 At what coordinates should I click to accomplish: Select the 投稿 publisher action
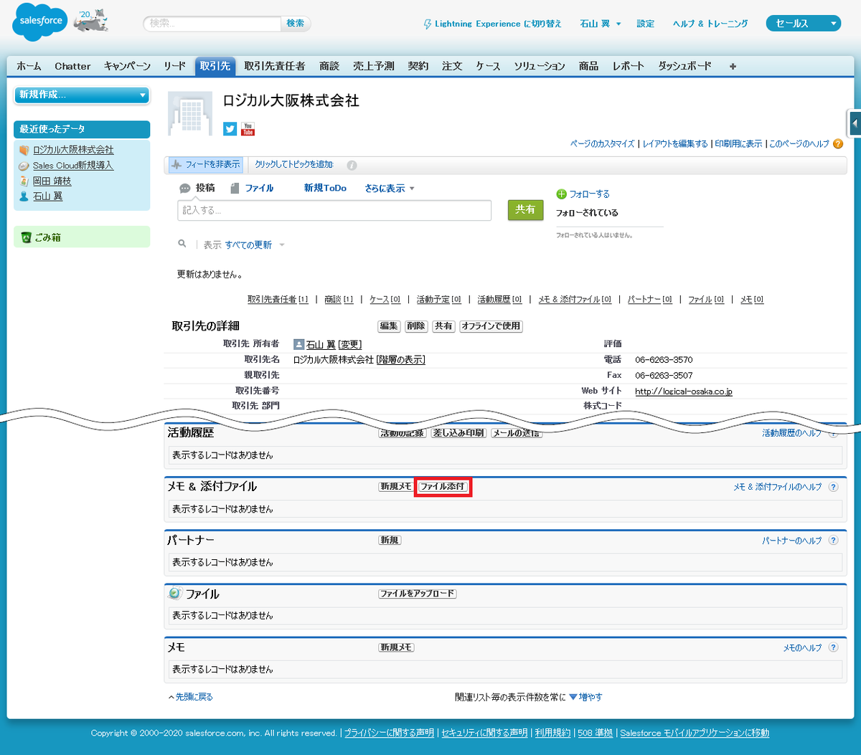click(x=197, y=189)
